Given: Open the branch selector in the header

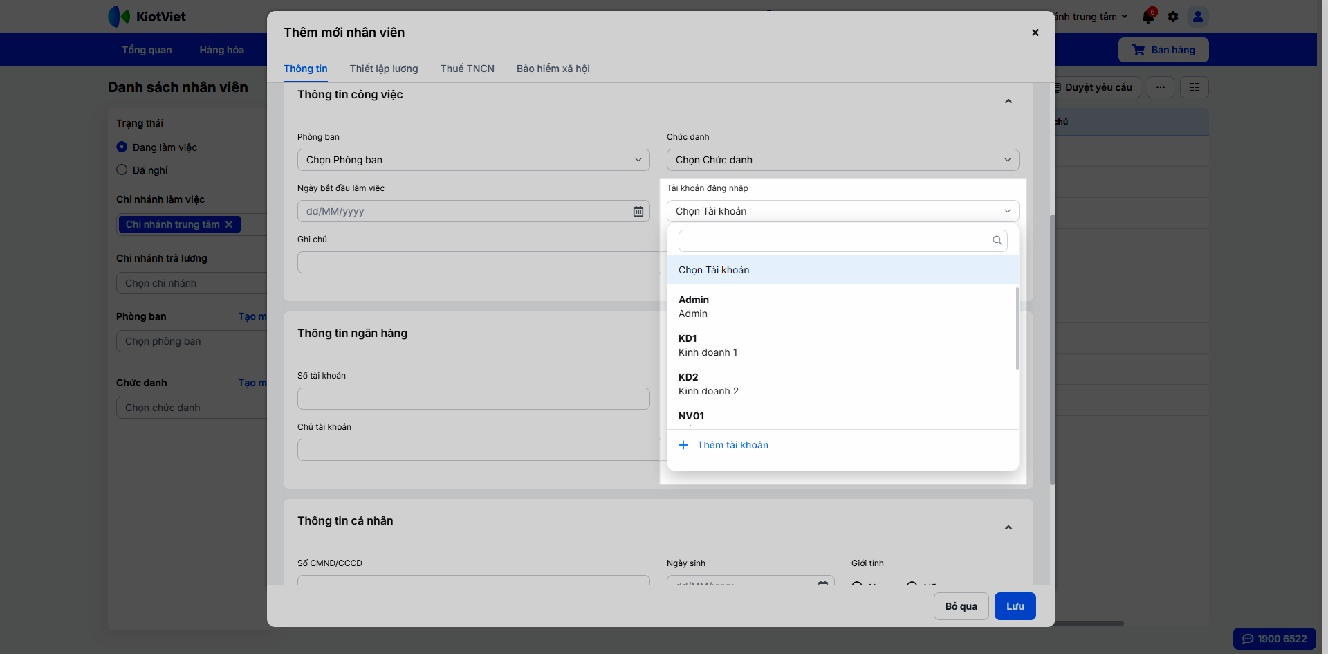Looking at the screenshot, I should tap(1091, 17).
